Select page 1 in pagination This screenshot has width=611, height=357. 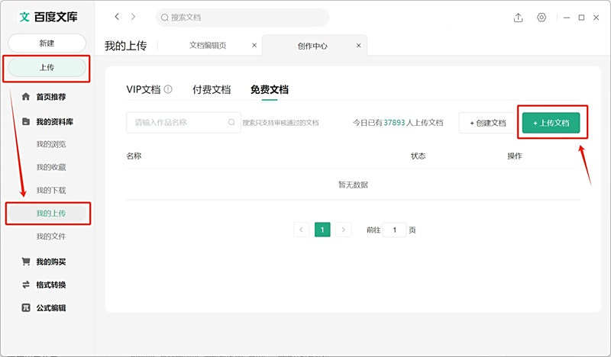[x=322, y=230]
